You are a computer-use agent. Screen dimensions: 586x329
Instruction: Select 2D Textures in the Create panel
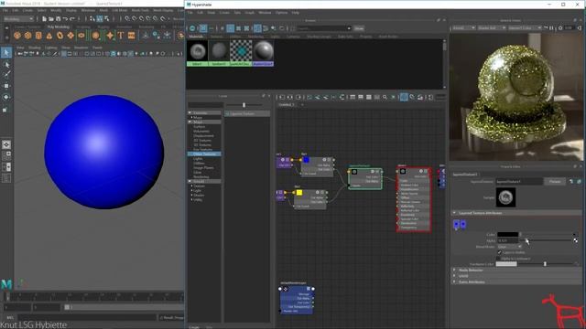coord(202,140)
